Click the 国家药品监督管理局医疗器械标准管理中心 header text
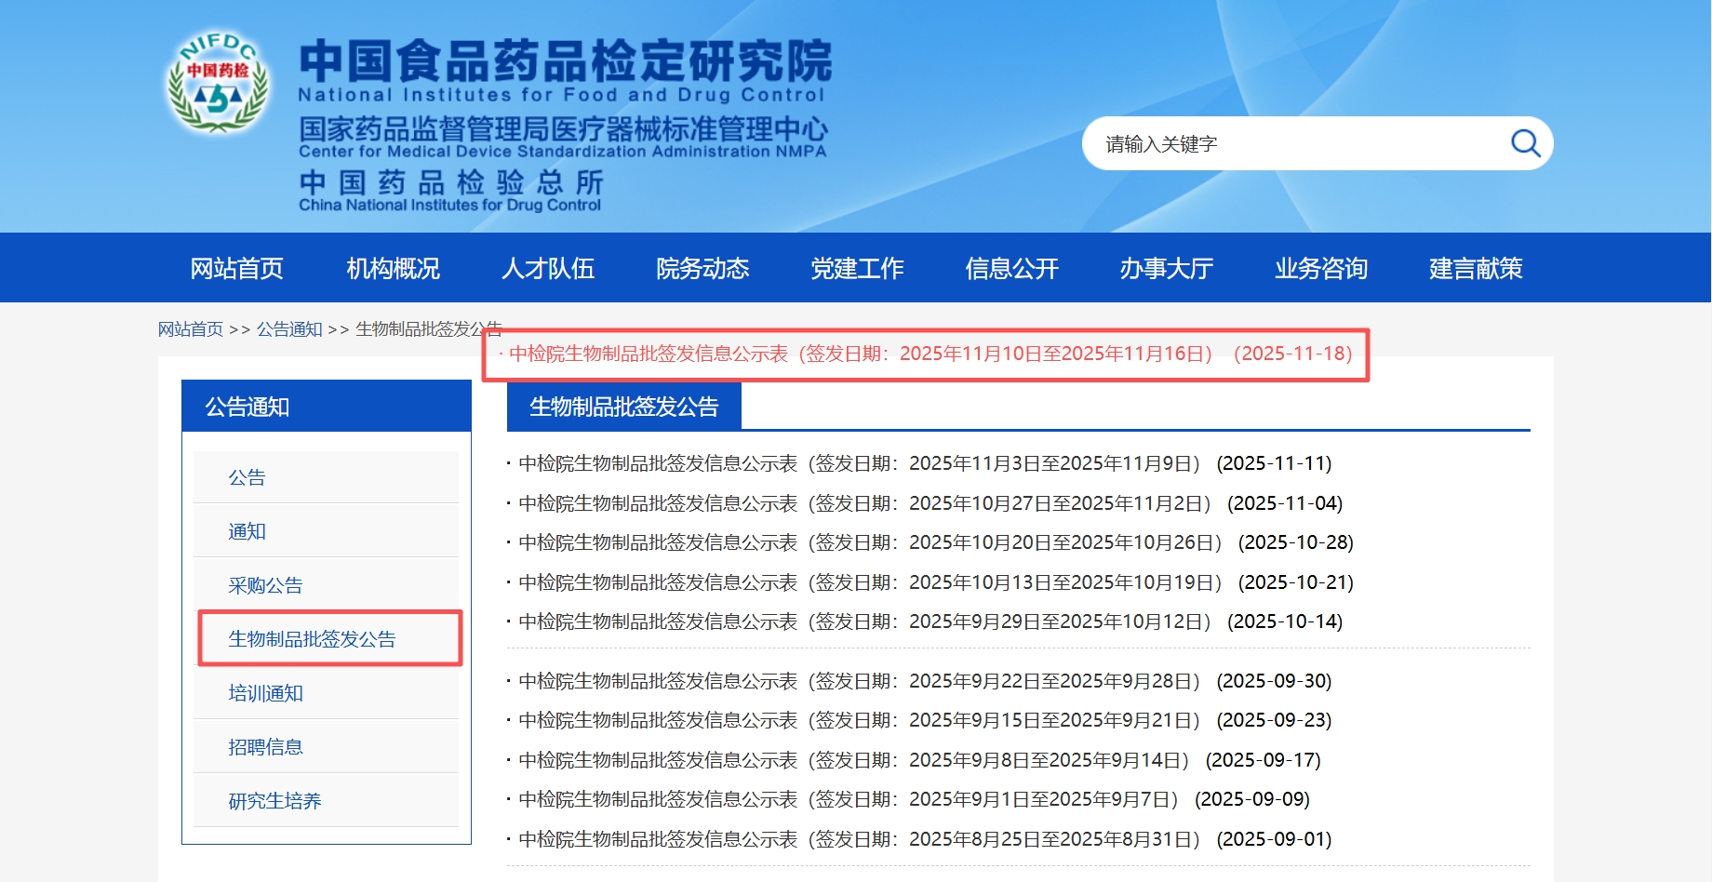The image size is (1712, 882). pyautogui.click(x=563, y=128)
